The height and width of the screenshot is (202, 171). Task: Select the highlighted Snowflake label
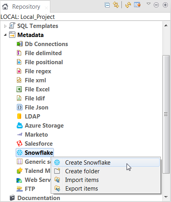click(x=39, y=153)
